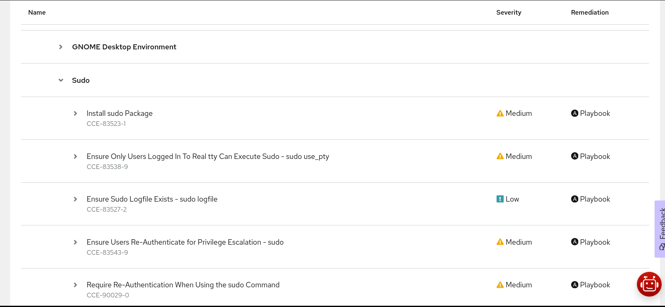
Task: Expand the Ensure Sudo Logfile Exists rule
Action: [x=75, y=199]
